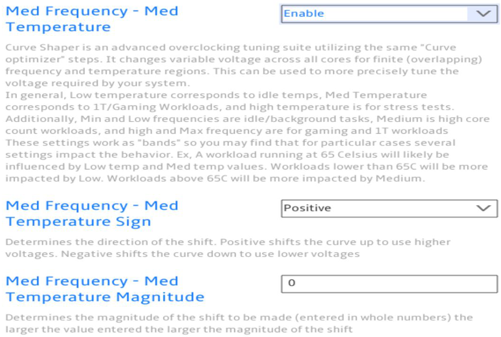Open the Med Frequency - Med Temperature Enable dropdown

(x=389, y=14)
